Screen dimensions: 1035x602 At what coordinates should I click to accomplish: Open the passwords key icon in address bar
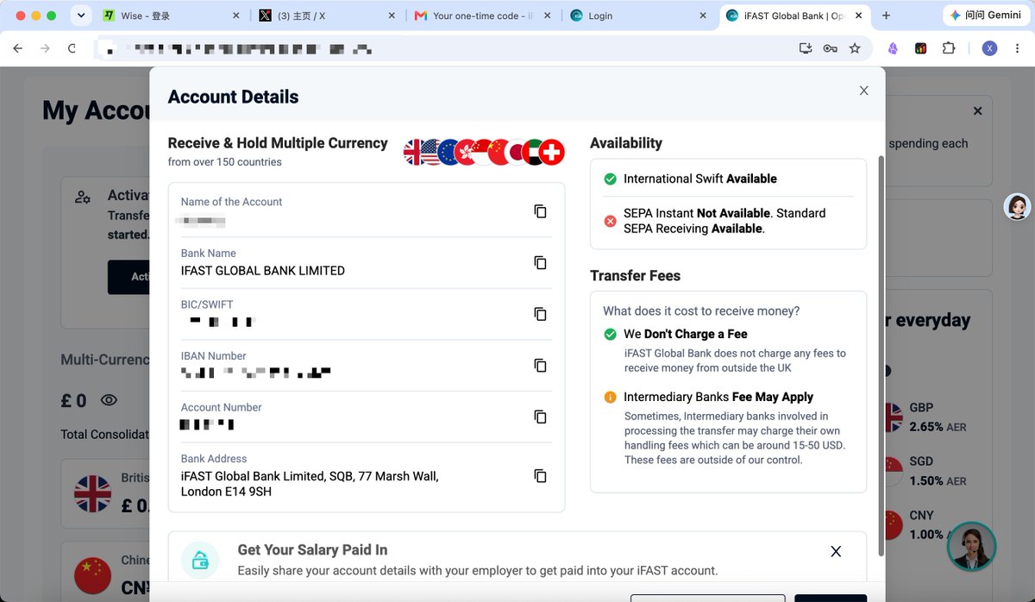(831, 48)
